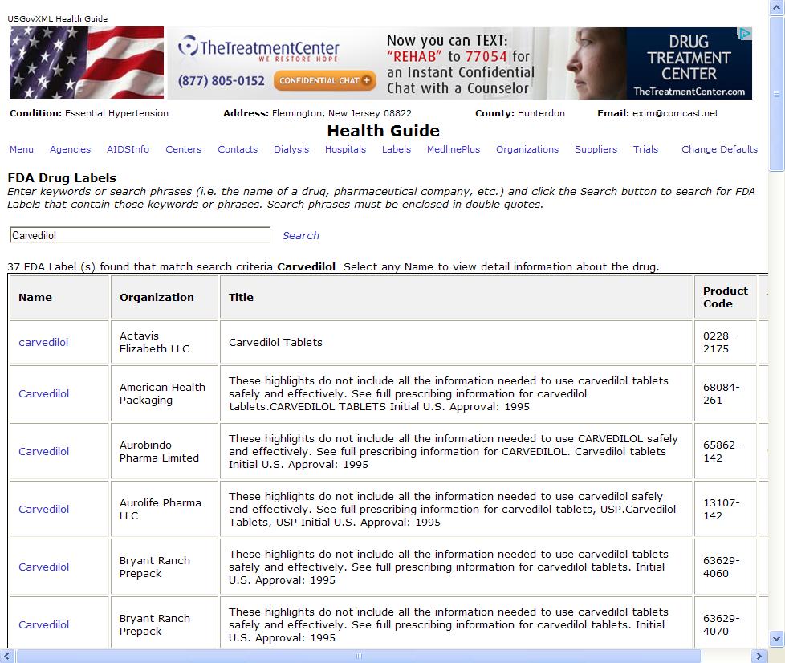The width and height of the screenshot is (785, 663).
Task: Click the Search link
Action: point(300,235)
